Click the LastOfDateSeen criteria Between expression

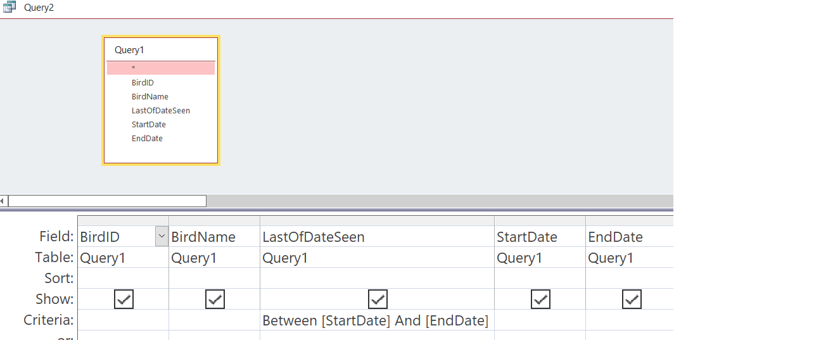click(375, 321)
